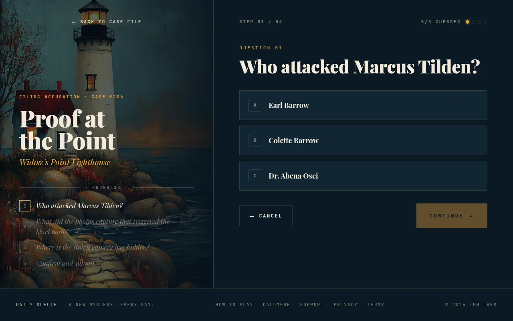Screen dimensions: 513x321
Task: Click the last empty guess dot
Action: (485, 22)
